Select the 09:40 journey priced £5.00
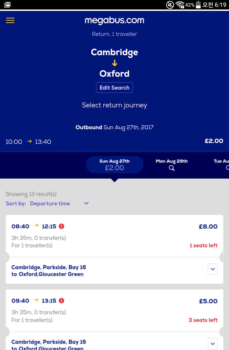 pyautogui.click(x=114, y=310)
